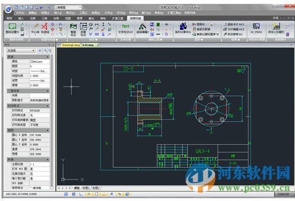Select the 浩辰机械 ribbon tab
The image size is (295, 201).
(x=135, y=18)
